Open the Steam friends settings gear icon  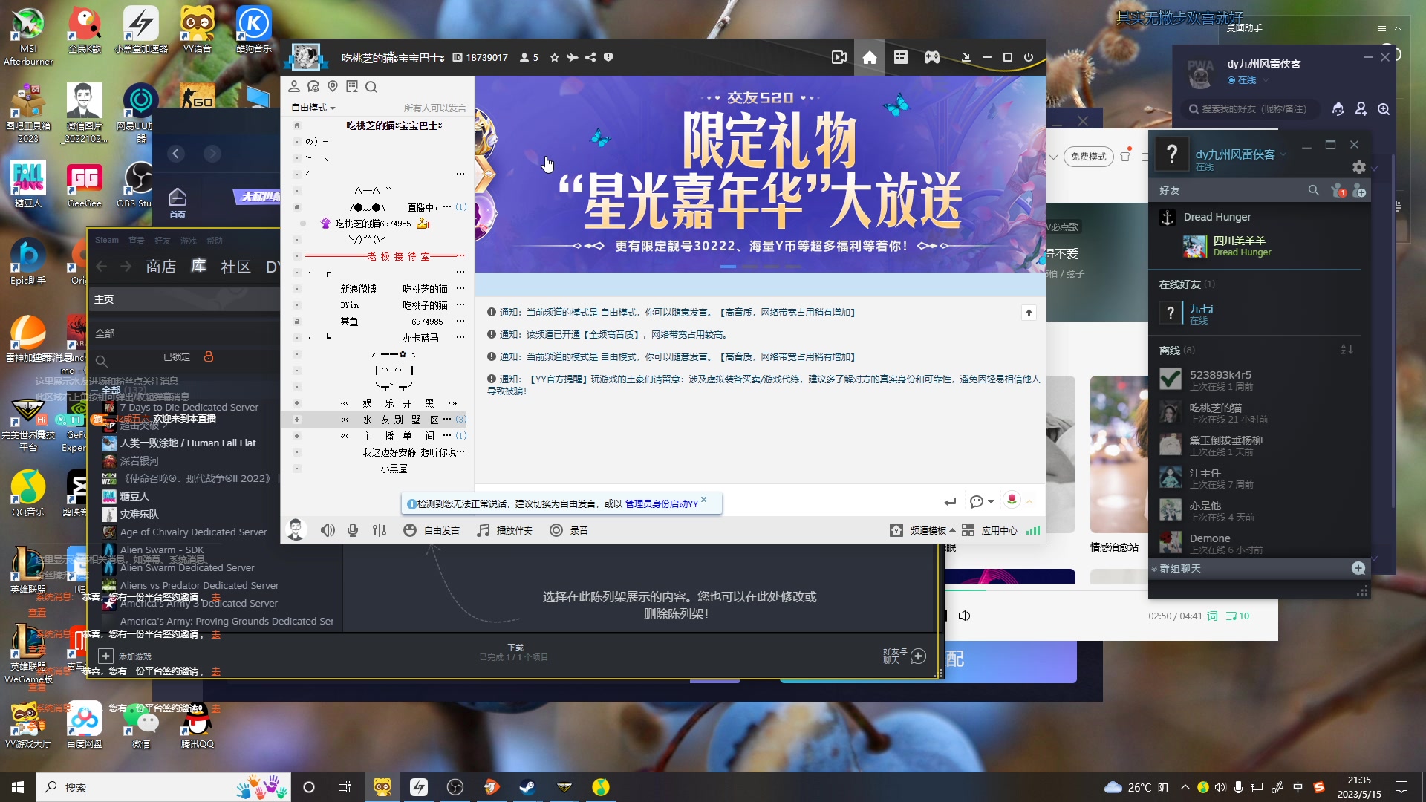point(1359,167)
